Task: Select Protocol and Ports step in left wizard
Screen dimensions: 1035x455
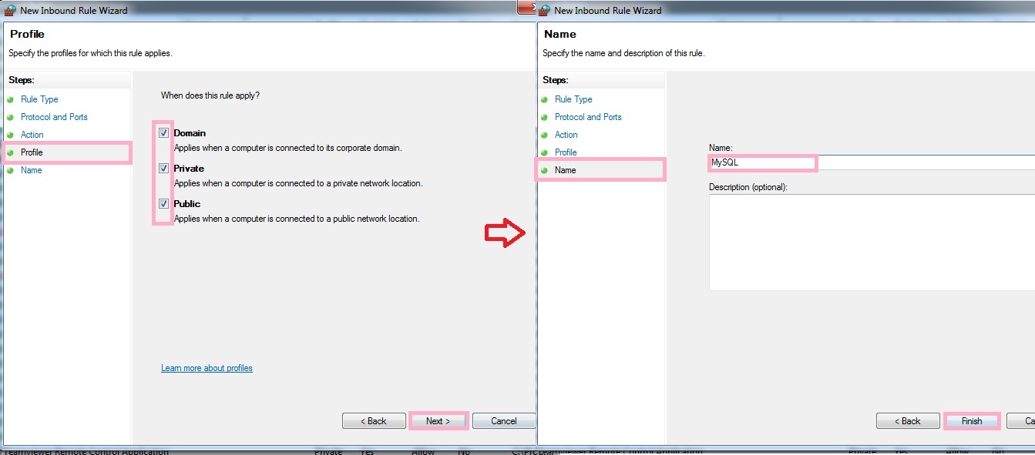Action: tap(54, 117)
